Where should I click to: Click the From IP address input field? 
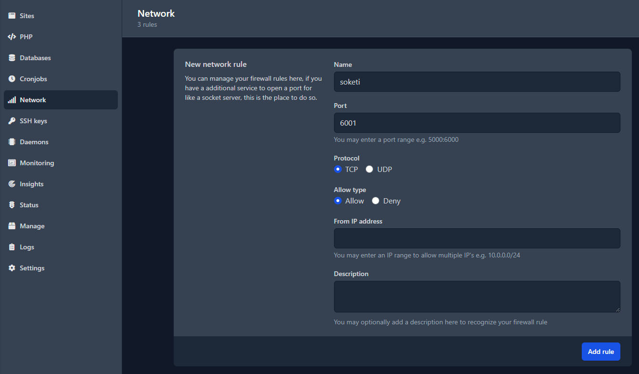click(x=477, y=238)
